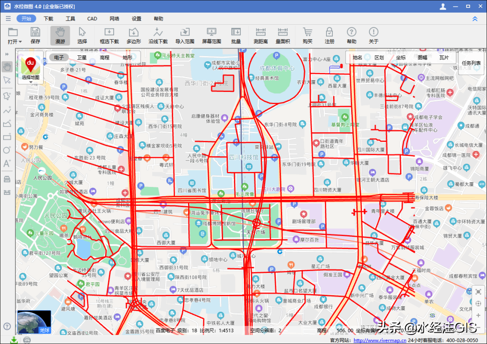Open the 下载 ribbon tab
The width and height of the screenshot is (487, 344).
click(x=48, y=18)
